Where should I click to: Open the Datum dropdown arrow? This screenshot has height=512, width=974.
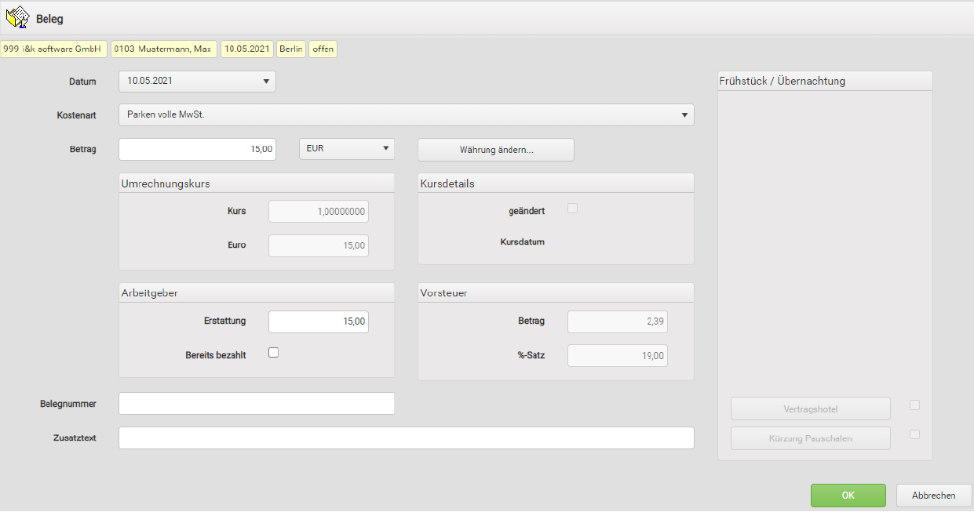[266, 81]
